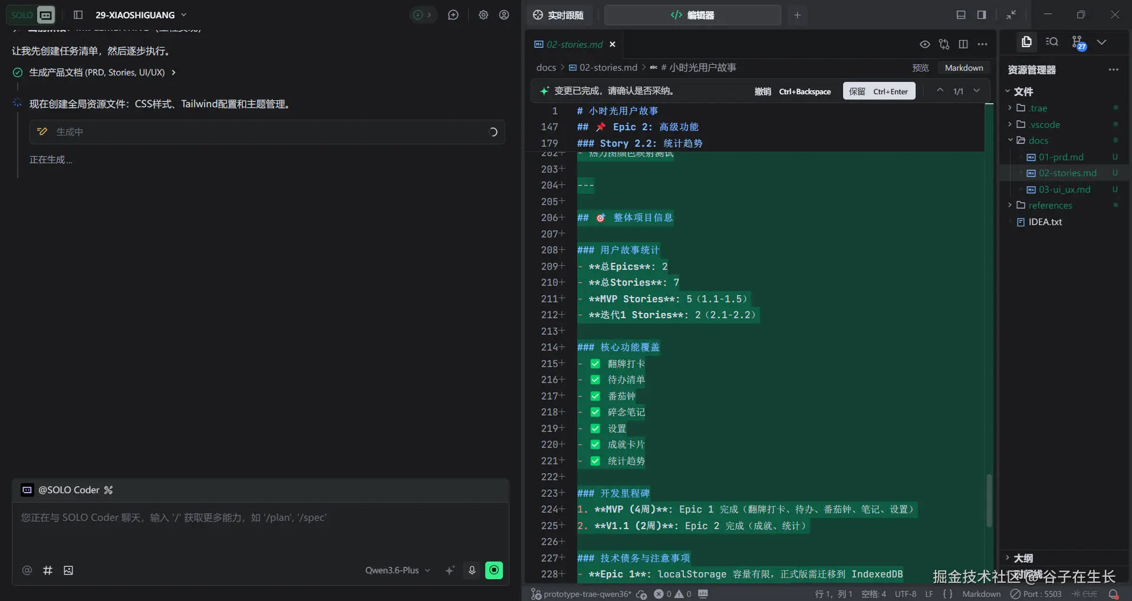Click the @ mention icon in chat

[27, 570]
